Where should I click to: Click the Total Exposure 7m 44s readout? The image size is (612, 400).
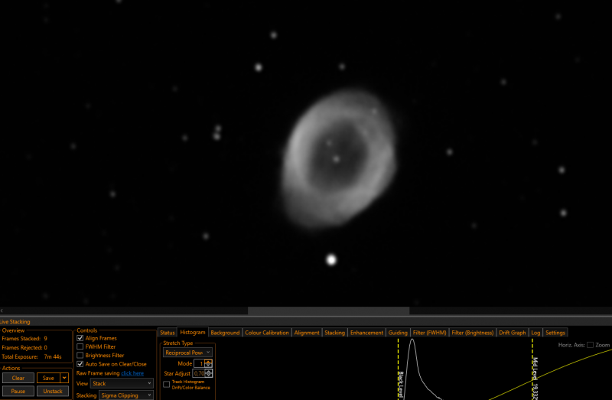[31, 356]
